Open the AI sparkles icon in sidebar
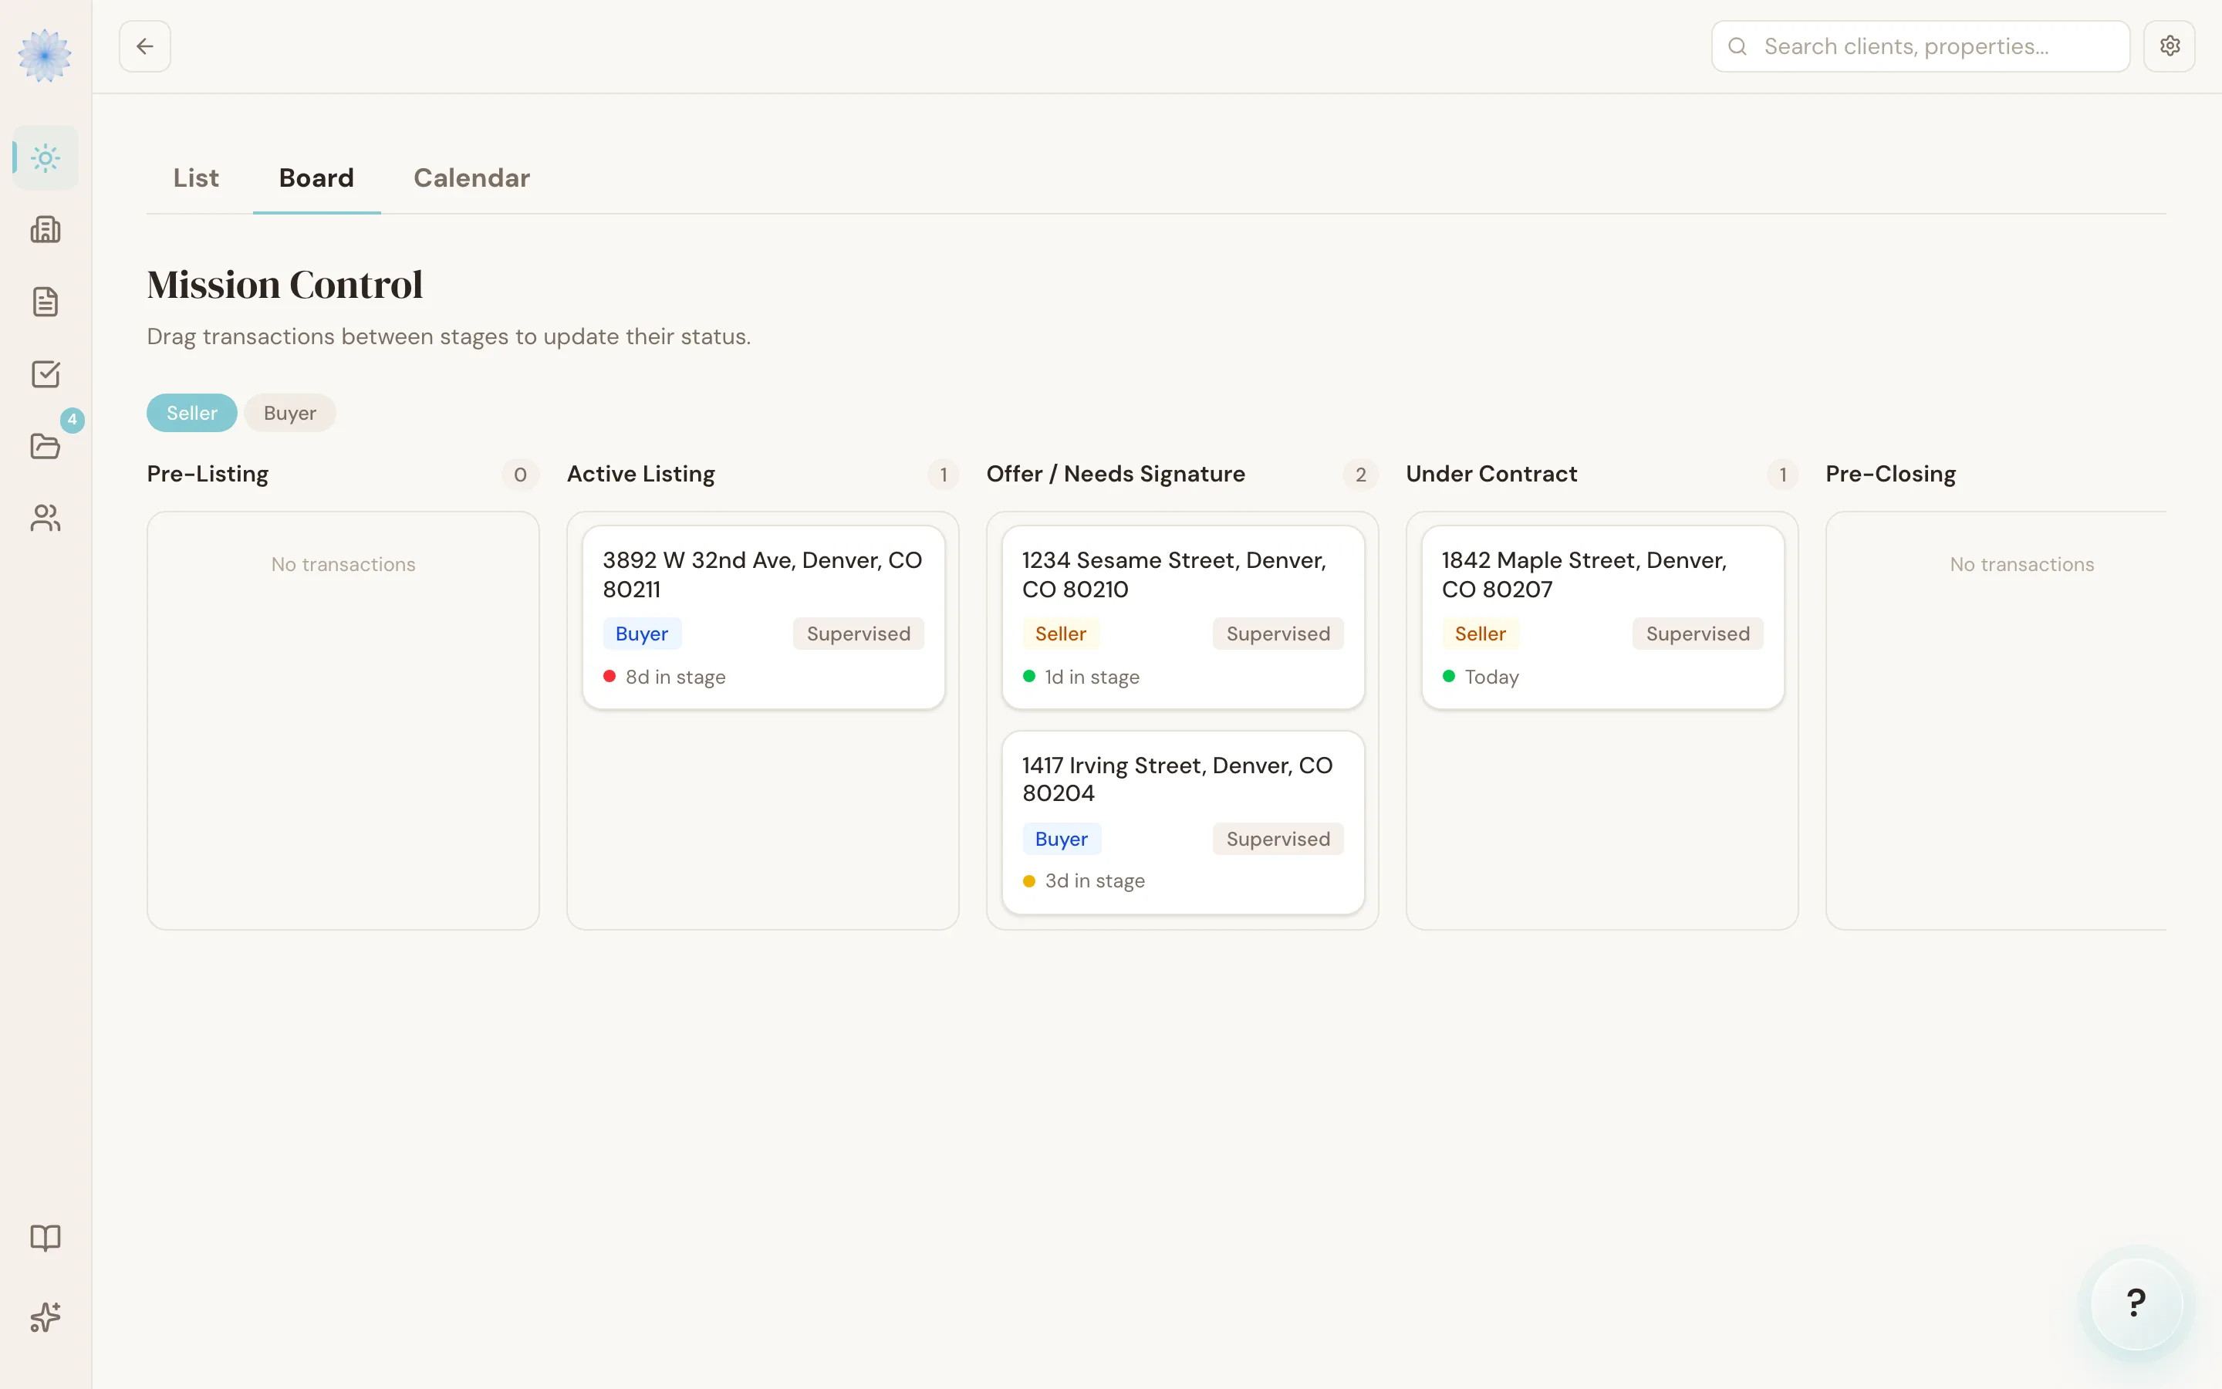 point(45,1317)
